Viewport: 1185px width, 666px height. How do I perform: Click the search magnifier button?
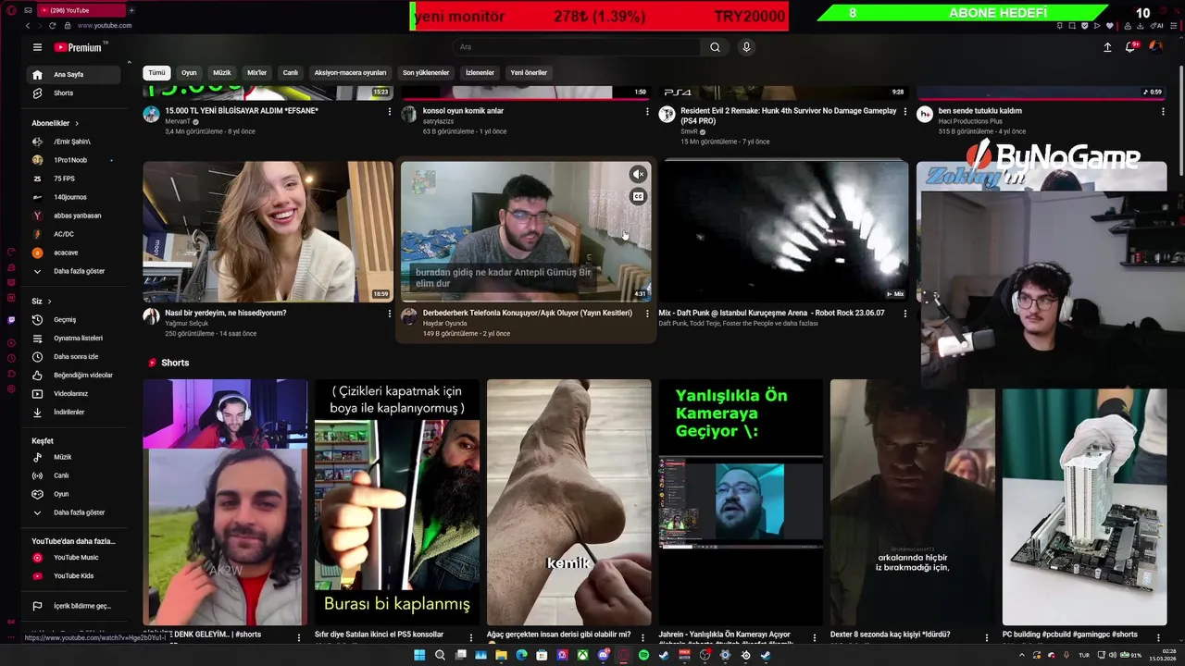coord(715,47)
